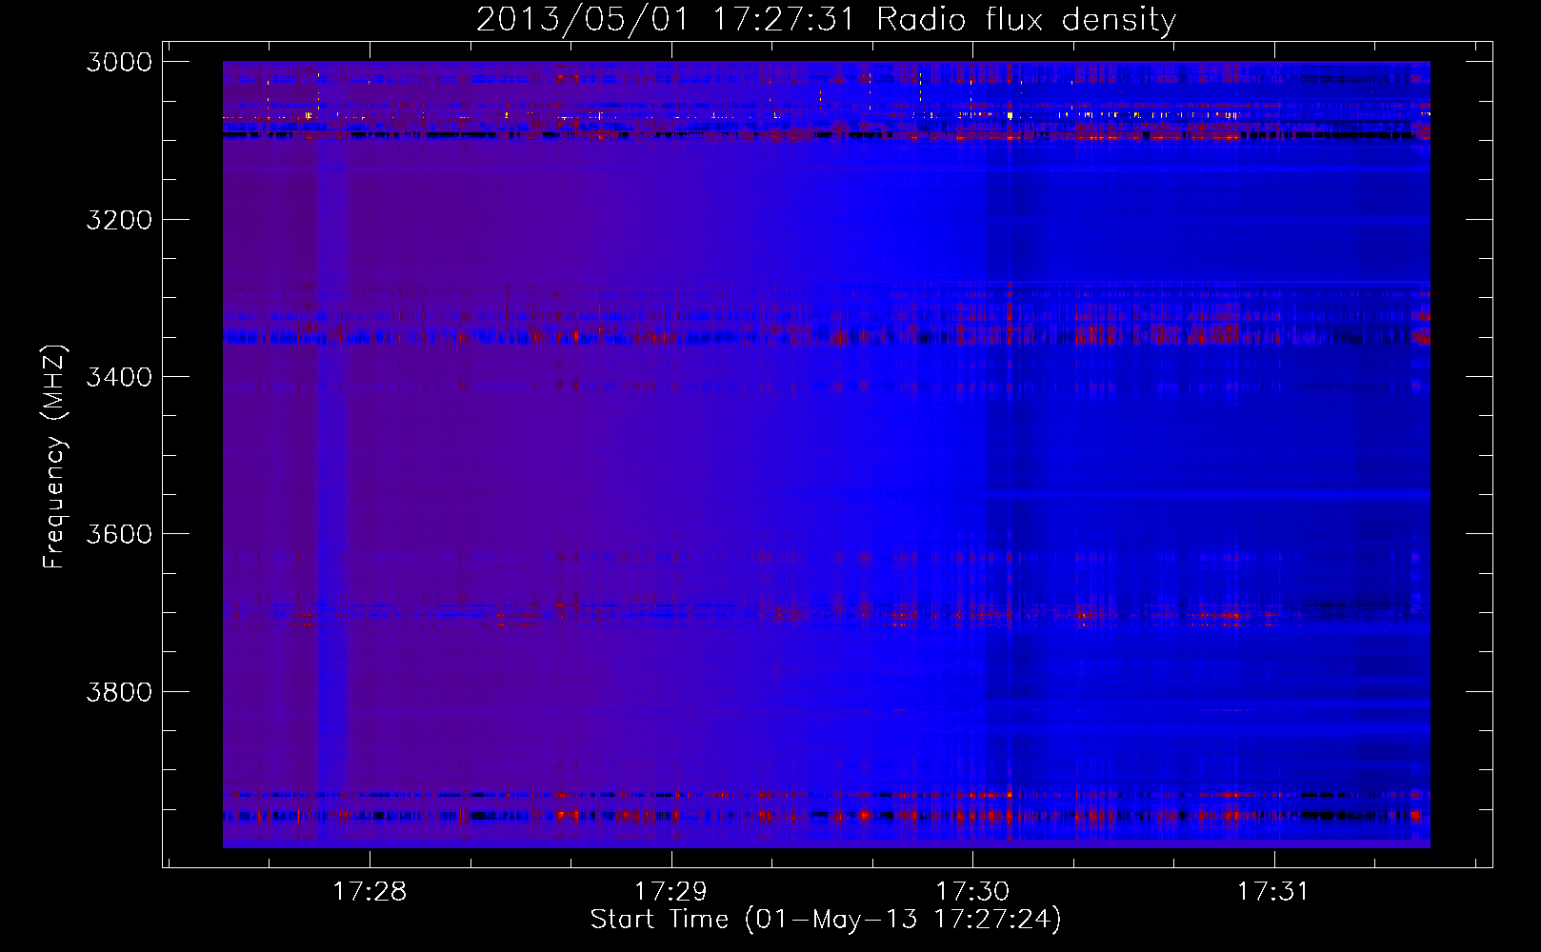Click the 3200 frequency tick label
The height and width of the screenshot is (952, 1541).
tap(119, 220)
